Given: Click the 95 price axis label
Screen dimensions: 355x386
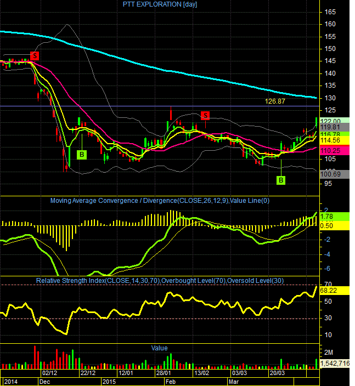Looking at the screenshot, I should click(x=328, y=184).
